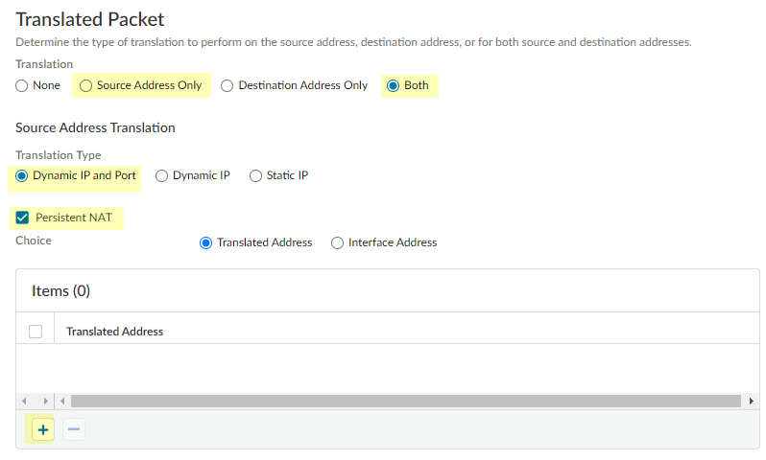Select Destination Address Only radio button

pos(227,85)
